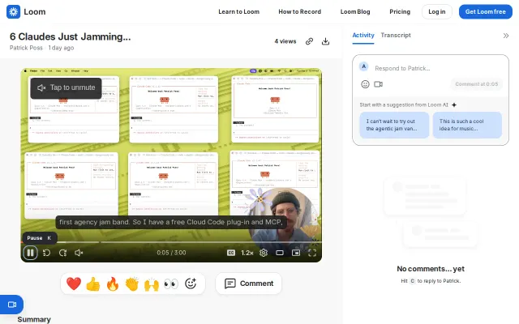
Task: Open How to Record page
Action: point(299,12)
